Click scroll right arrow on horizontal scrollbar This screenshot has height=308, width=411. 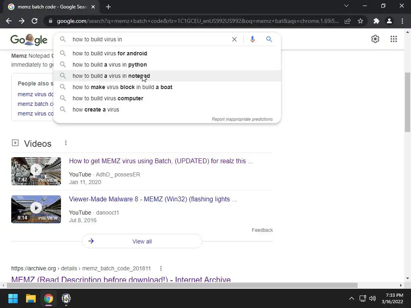(401, 285)
